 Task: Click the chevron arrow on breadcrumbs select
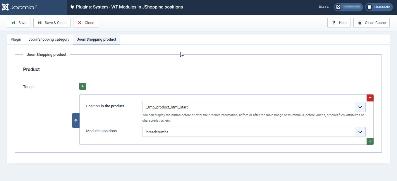coord(360,132)
